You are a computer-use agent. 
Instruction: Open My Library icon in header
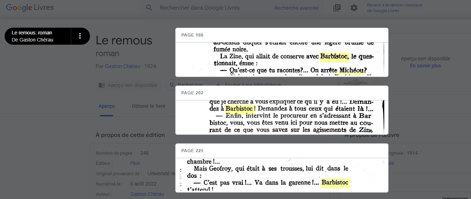click(337, 8)
